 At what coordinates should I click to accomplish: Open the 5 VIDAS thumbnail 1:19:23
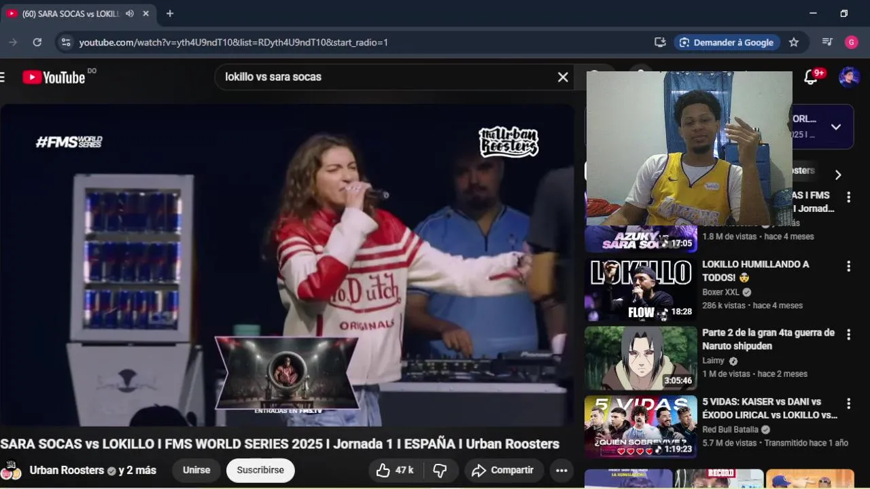(x=641, y=427)
